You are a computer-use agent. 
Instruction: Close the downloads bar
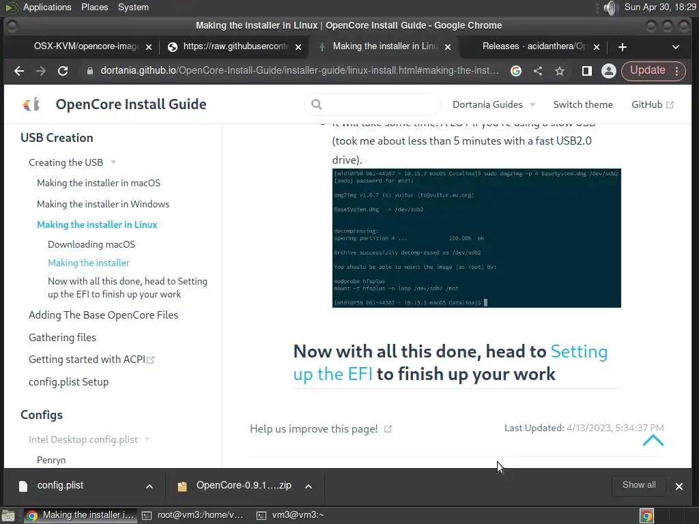679,486
